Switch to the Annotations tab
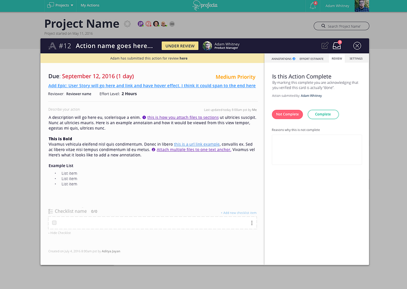Screen dimensions: 407x289 pos(283,59)
